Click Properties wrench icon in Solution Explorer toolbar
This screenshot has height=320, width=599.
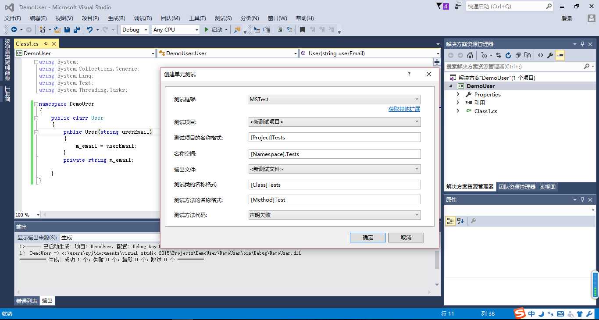(x=550, y=55)
